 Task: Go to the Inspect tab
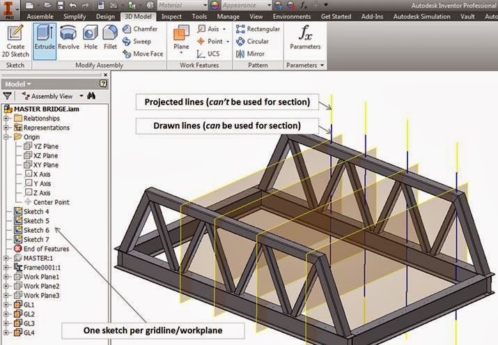click(171, 17)
